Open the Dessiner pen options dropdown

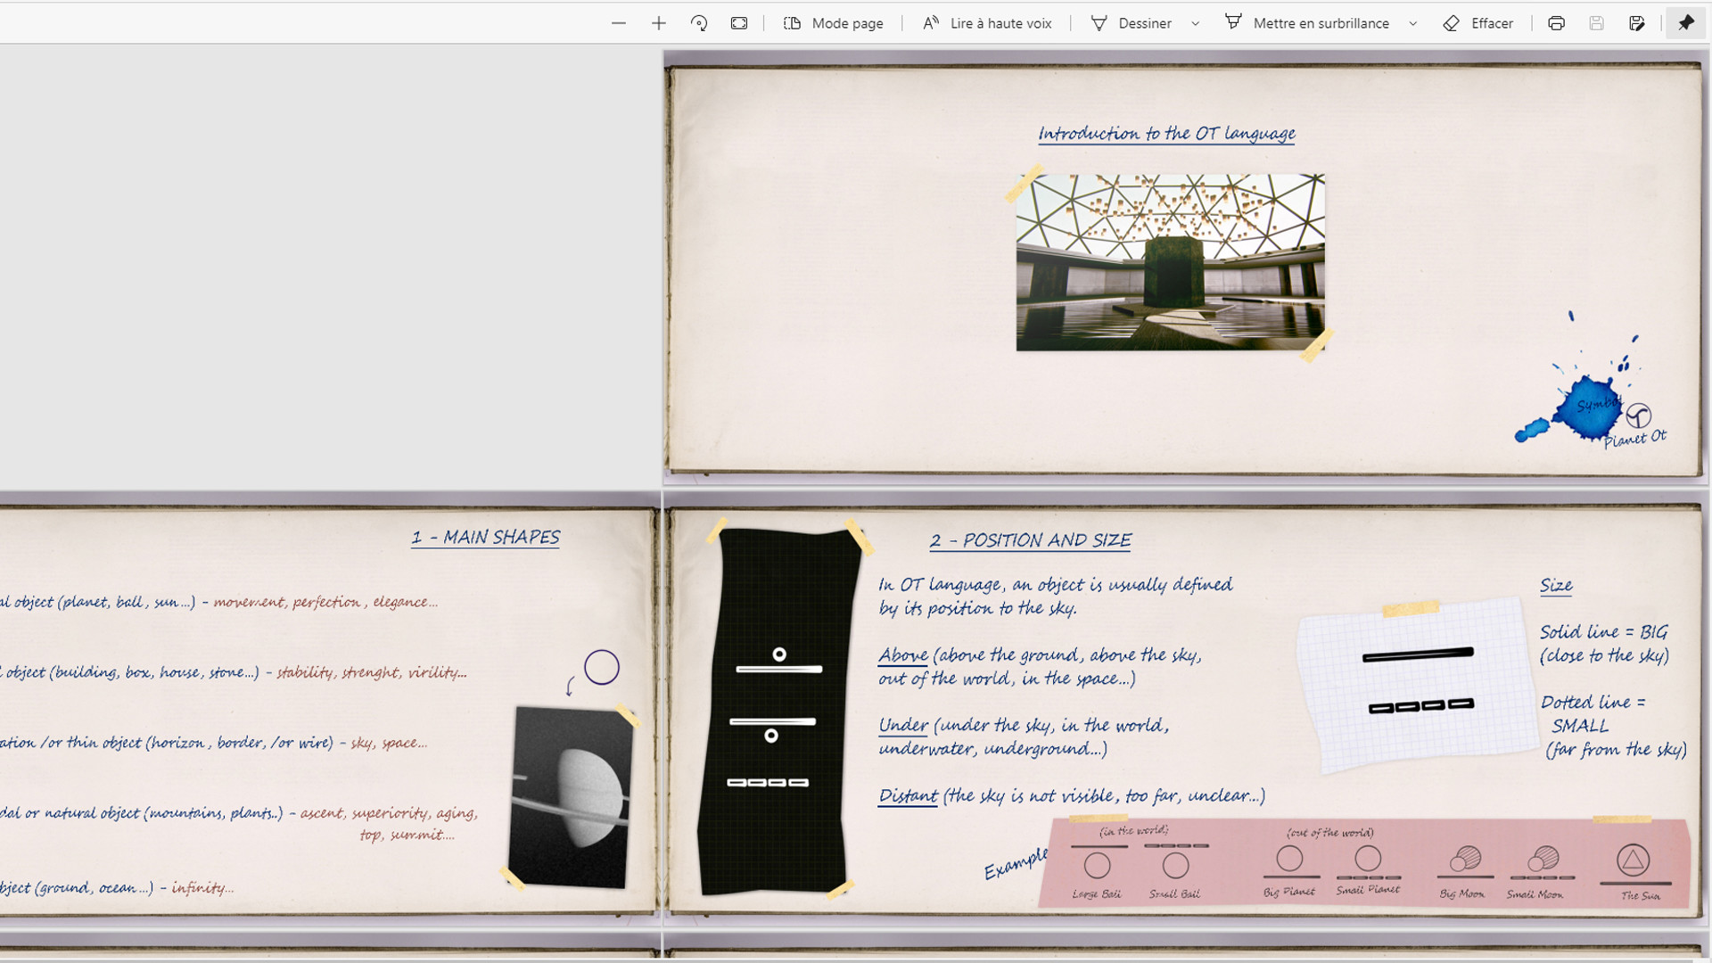pyautogui.click(x=1195, y=23)
